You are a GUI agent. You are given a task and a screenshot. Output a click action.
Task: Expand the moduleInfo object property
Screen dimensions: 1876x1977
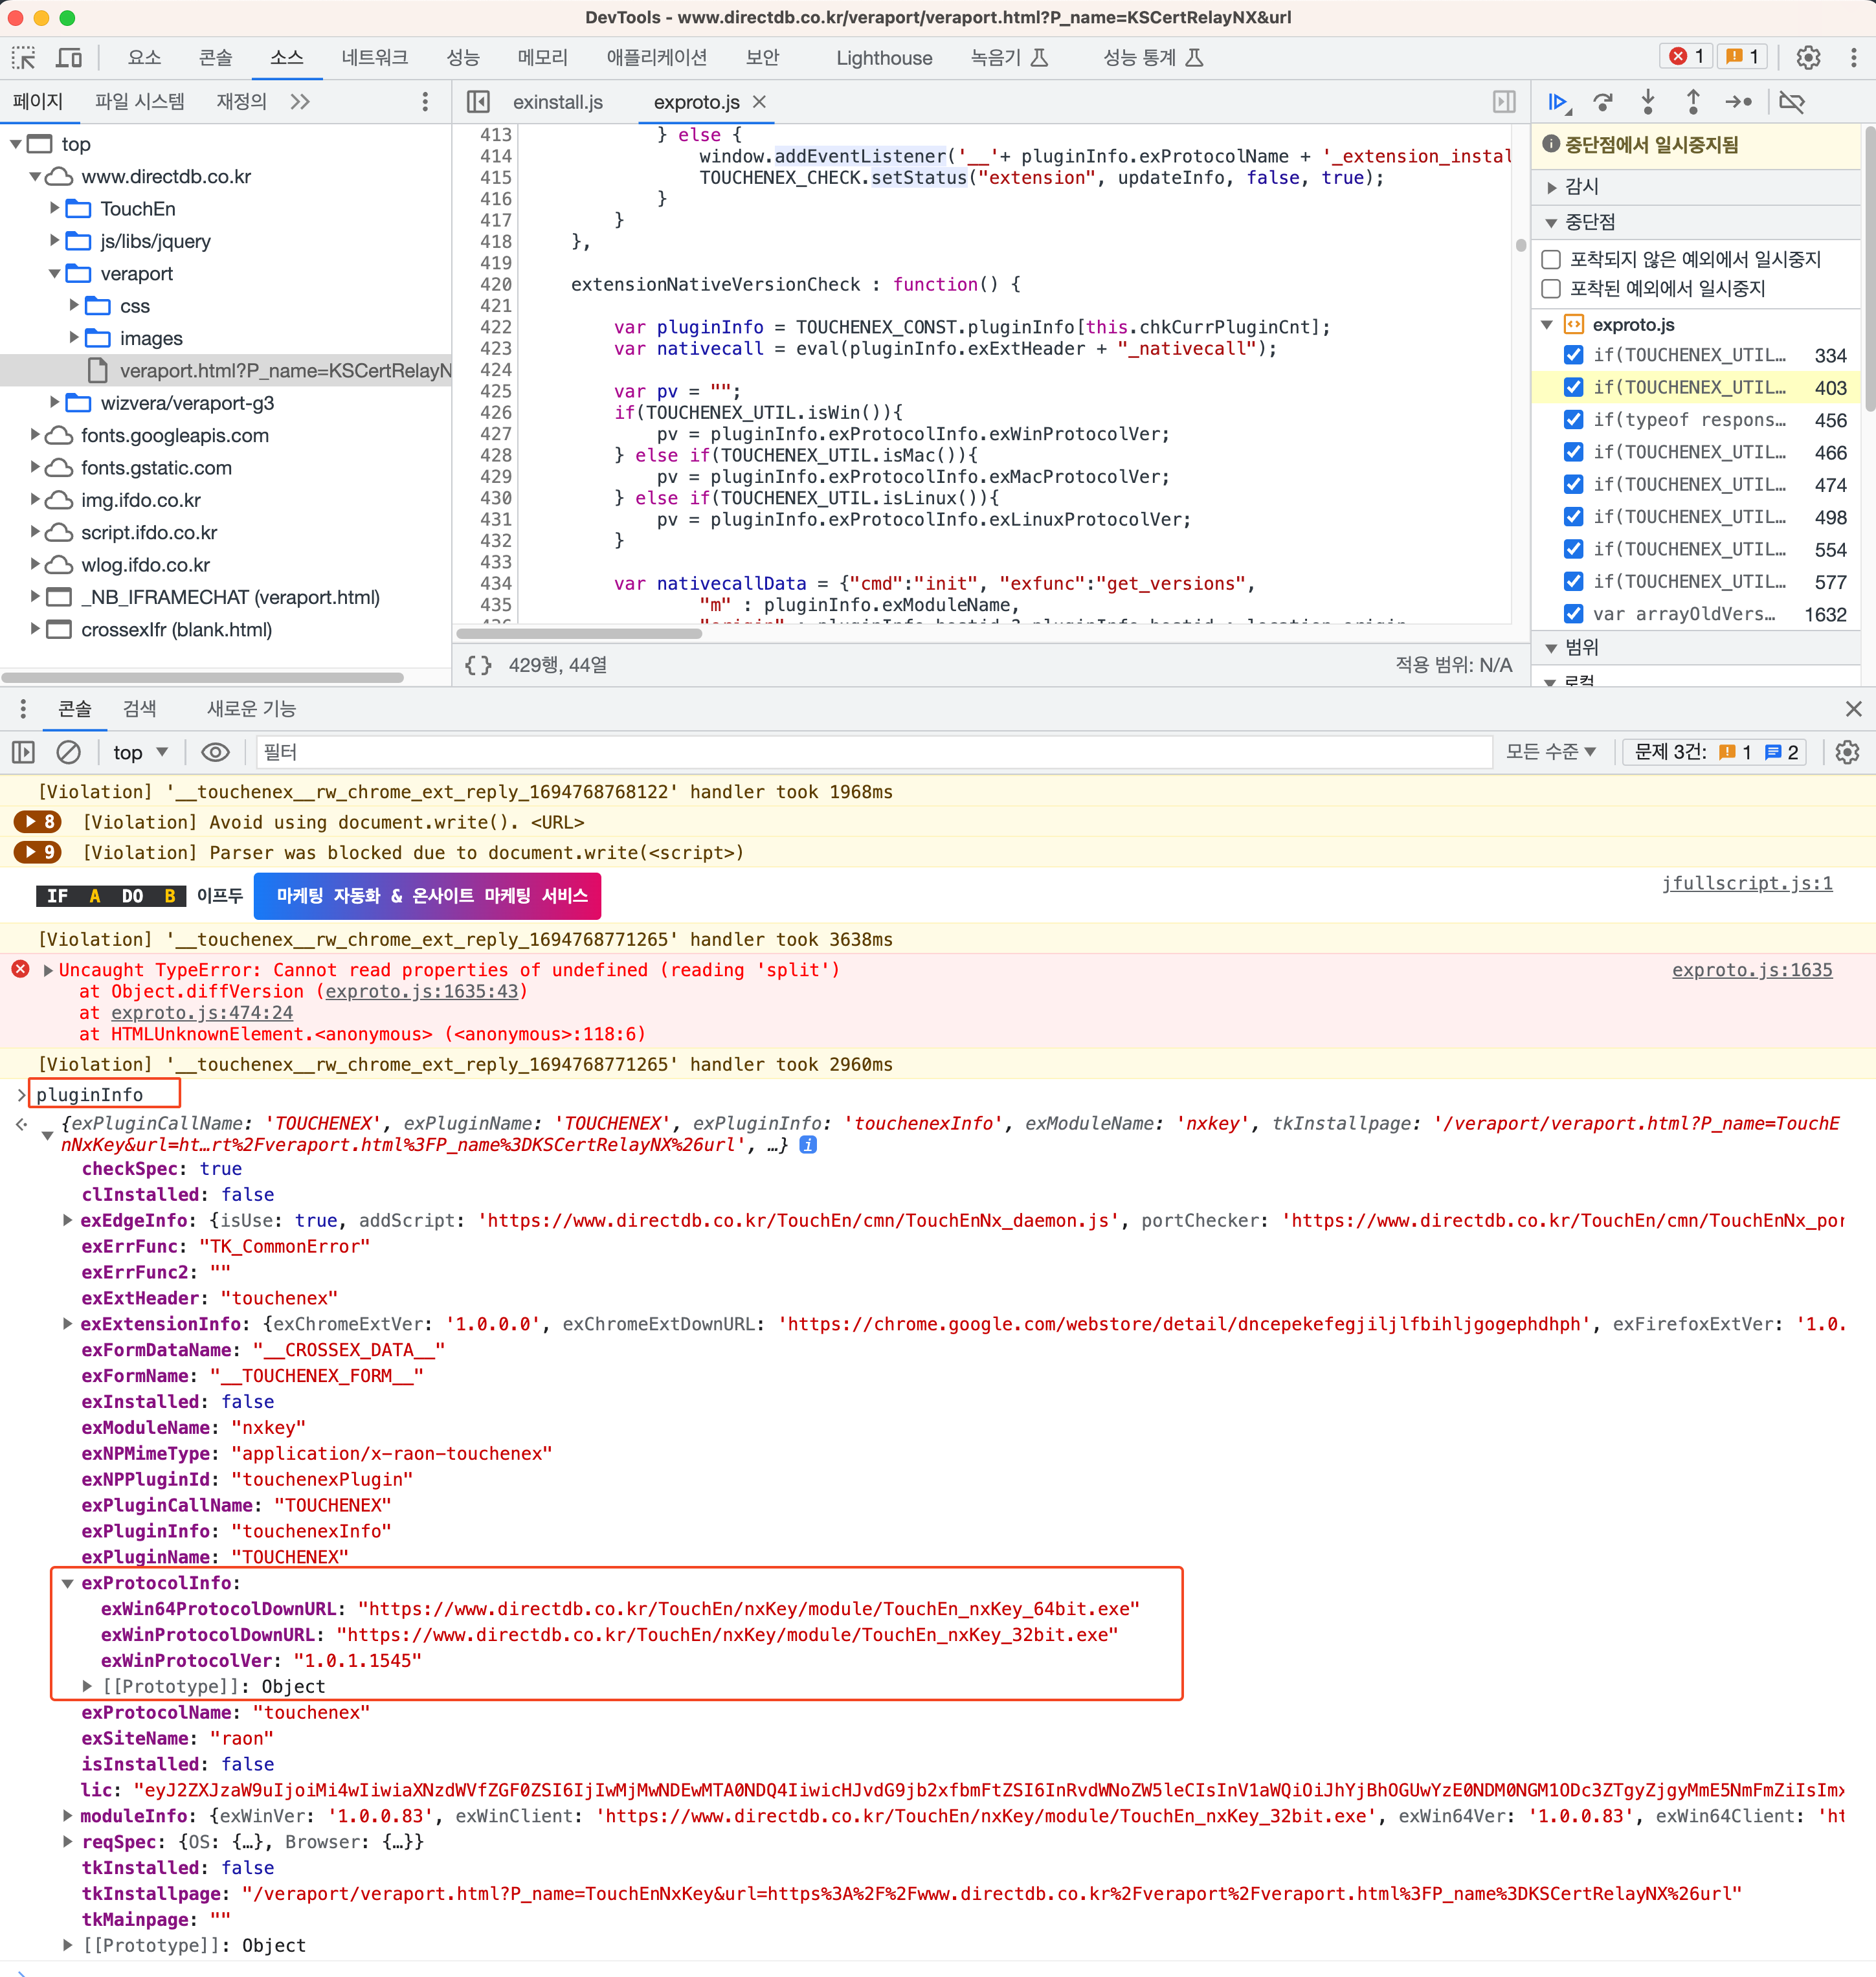(x=67, y=1815)
